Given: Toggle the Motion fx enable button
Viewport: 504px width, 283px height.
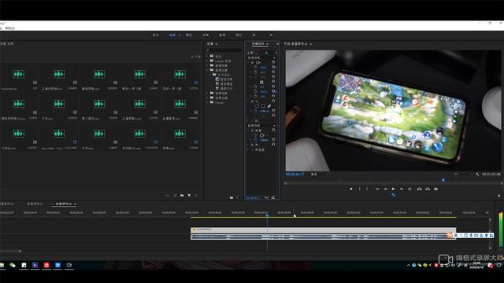Looking at the screenshot, I should (252, 63).
